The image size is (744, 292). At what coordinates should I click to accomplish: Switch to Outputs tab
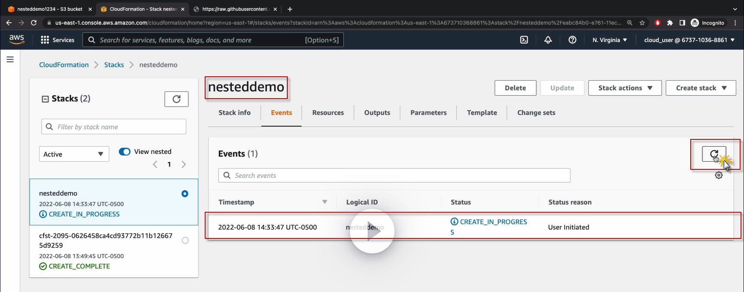point(377,113)
